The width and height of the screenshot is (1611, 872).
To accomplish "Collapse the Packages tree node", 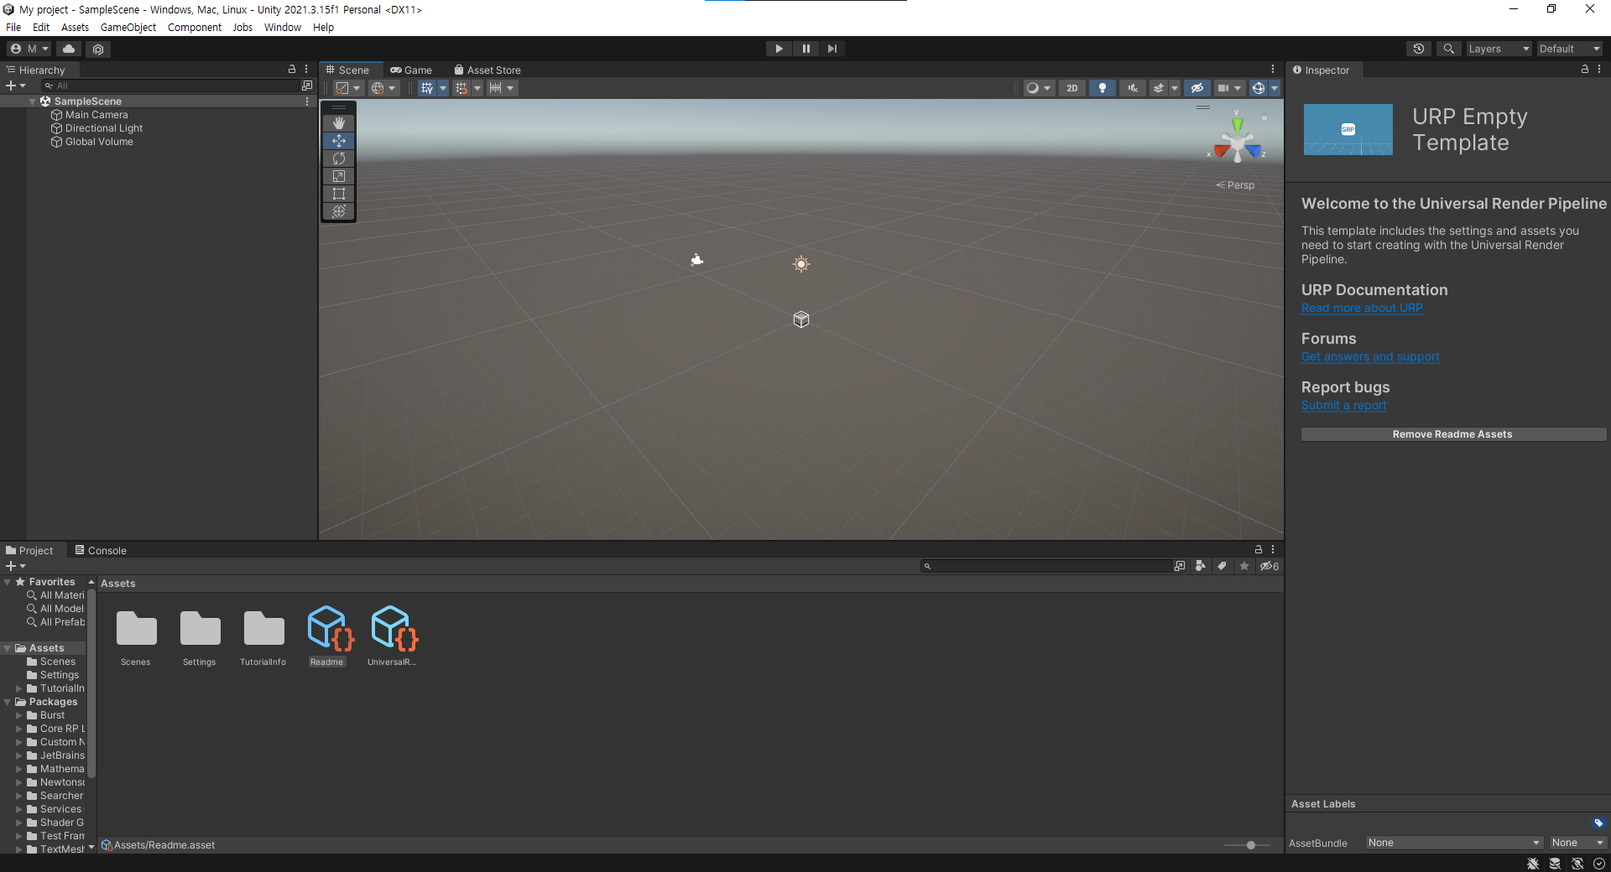I will click(8, 702).
